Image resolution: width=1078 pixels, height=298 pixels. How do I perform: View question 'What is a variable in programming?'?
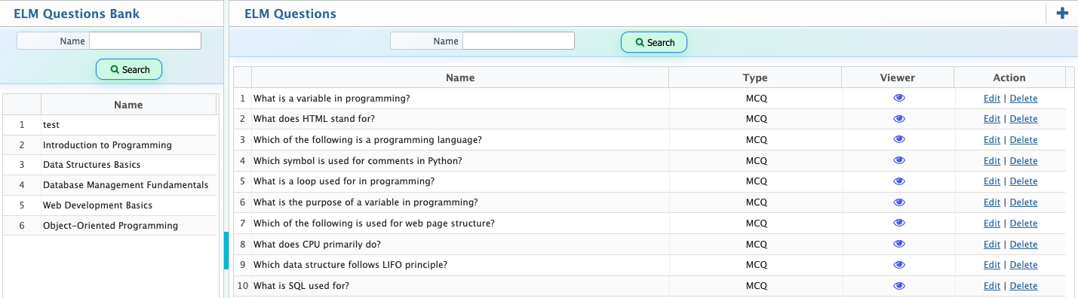click(x=898, y=98)
